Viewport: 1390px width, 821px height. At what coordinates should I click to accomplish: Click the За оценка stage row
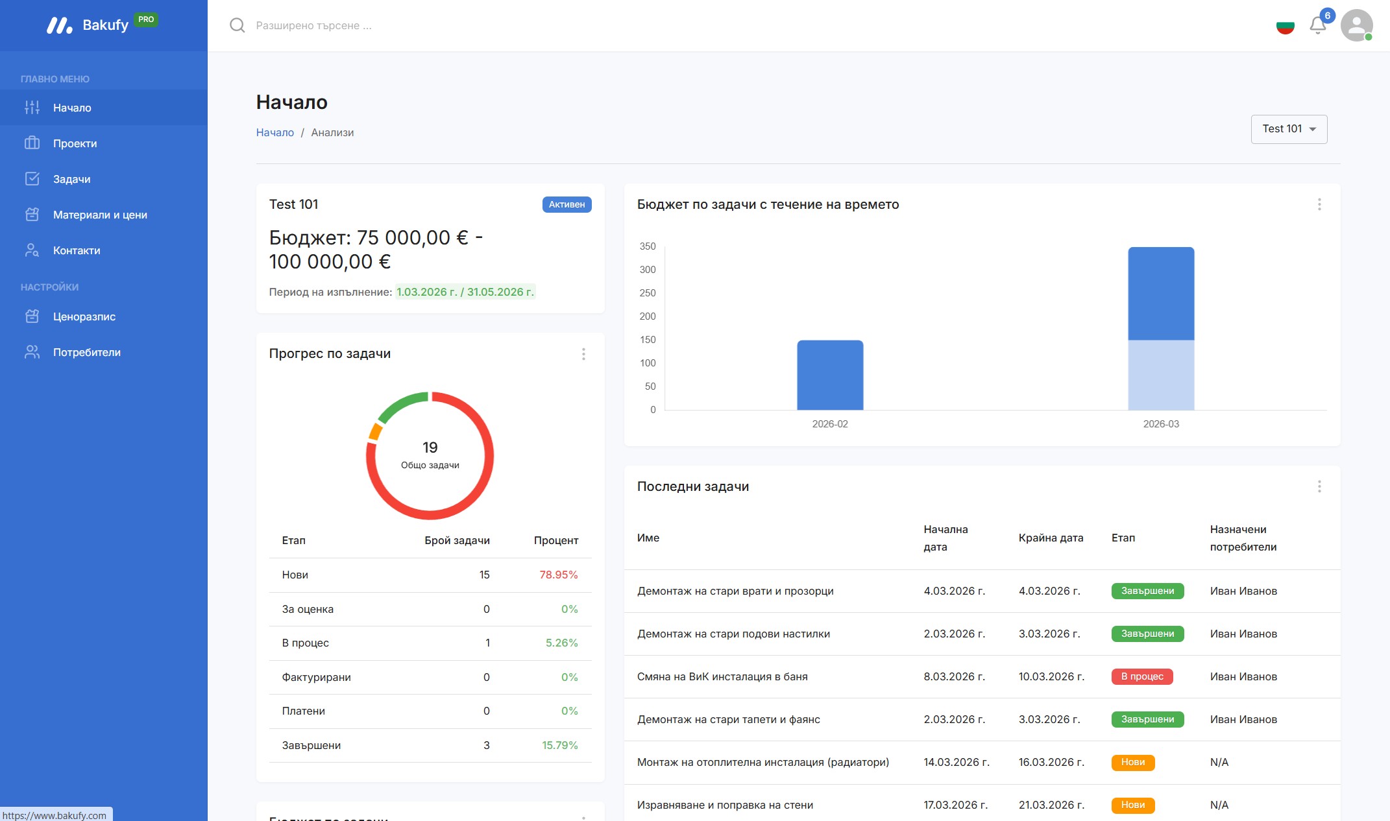[x=430, y=609]
